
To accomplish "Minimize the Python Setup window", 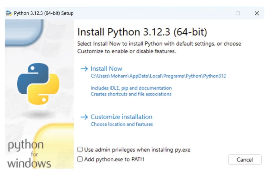I will click(219, 13).
